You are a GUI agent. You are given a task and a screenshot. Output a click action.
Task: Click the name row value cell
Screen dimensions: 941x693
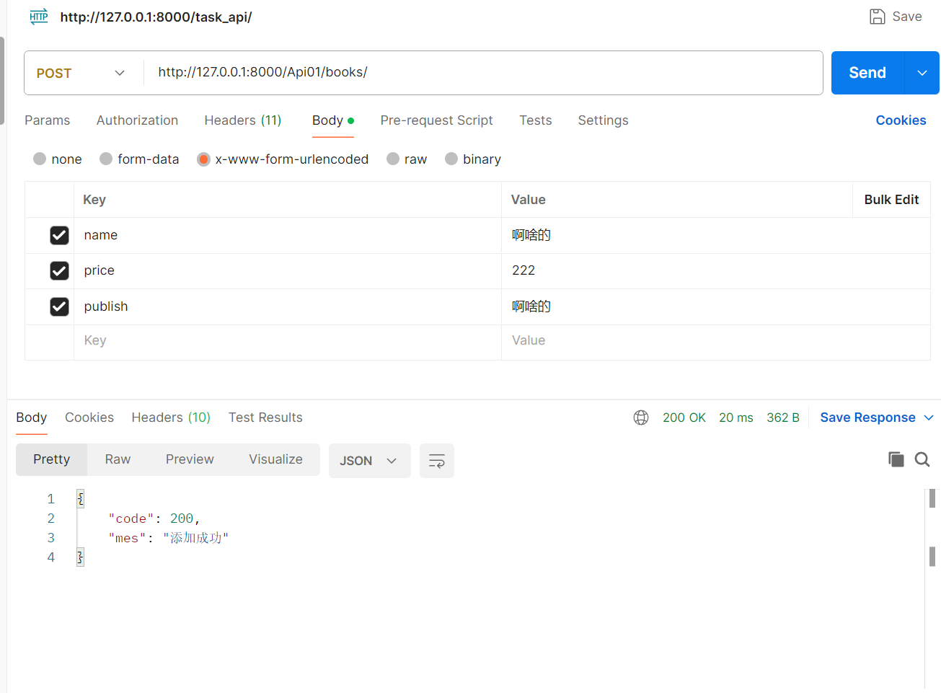point(715,235)
